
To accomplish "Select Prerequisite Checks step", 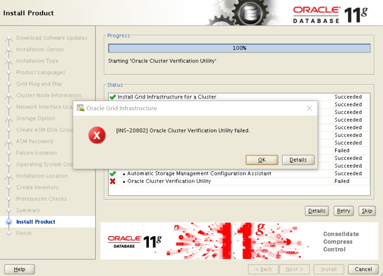I will pyautogui.click(x=41, y=199).
